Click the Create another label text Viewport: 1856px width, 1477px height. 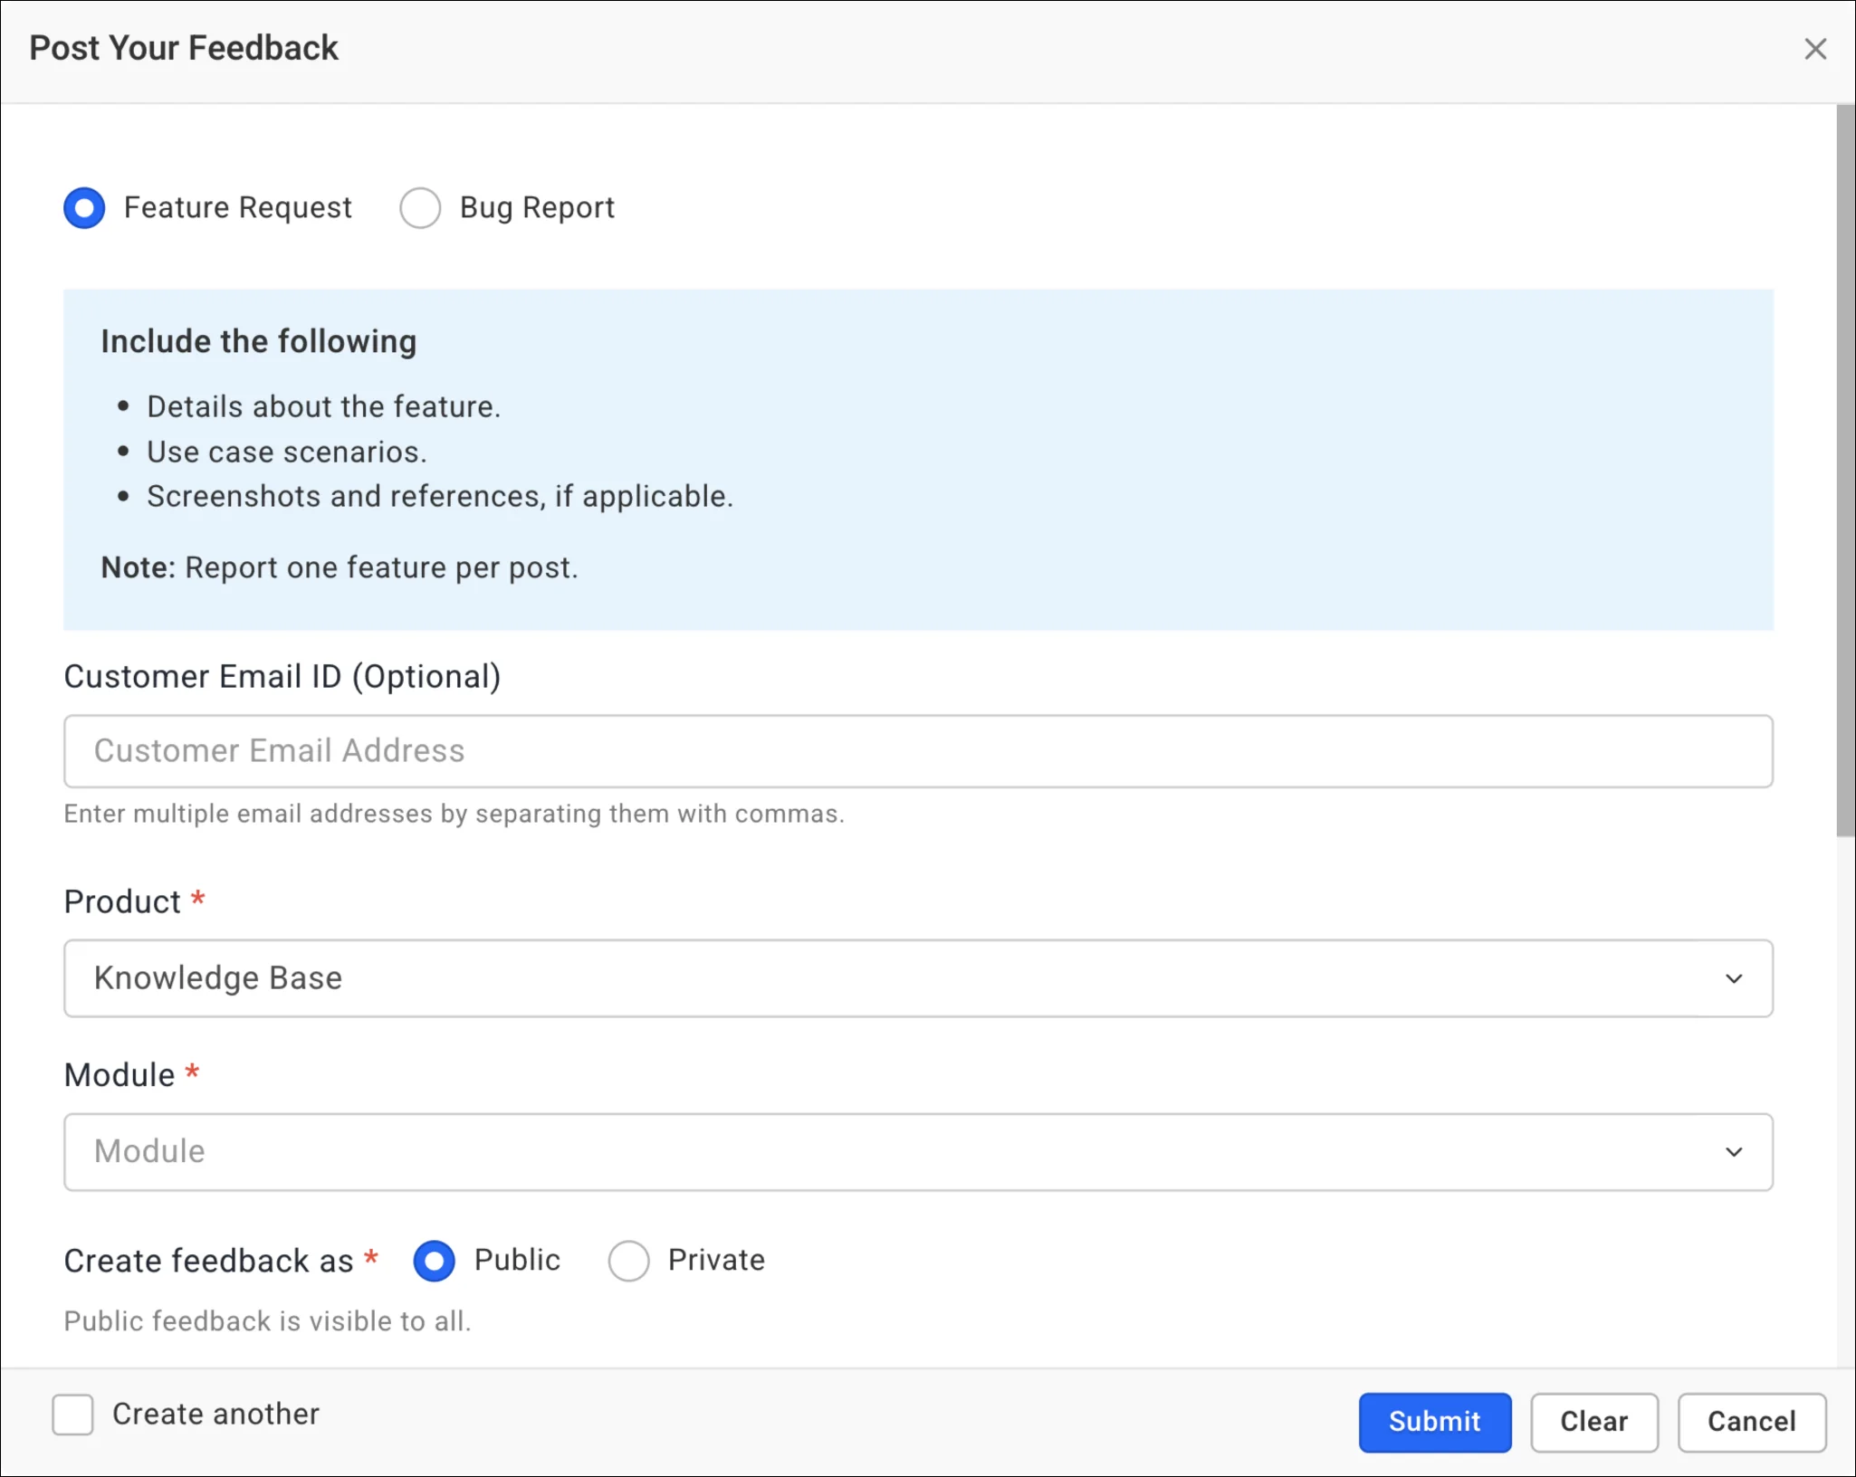point(215,1415)
